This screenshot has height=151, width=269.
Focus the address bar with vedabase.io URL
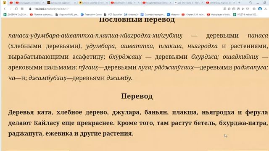tap(51, 9)
